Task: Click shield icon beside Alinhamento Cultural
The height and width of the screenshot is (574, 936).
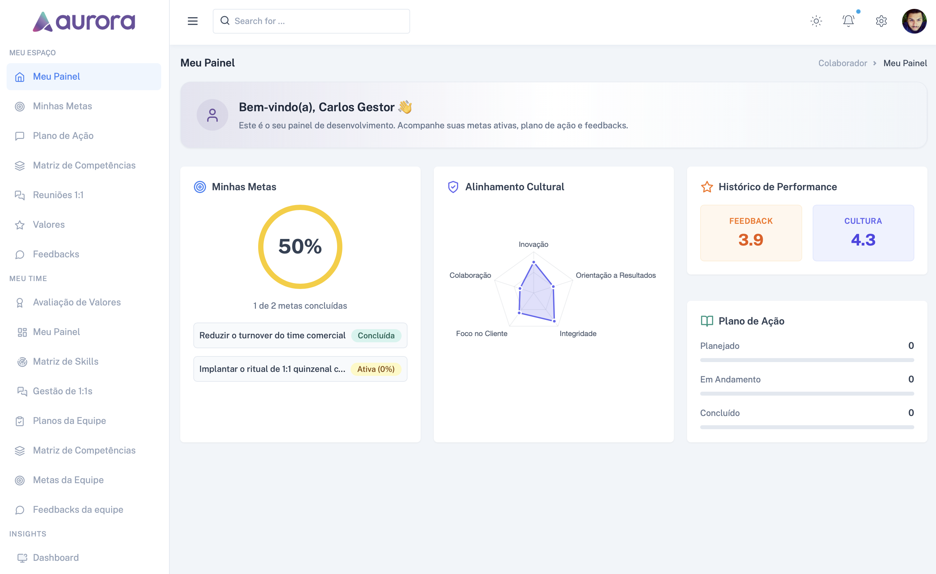Action: tap(453, 187)
